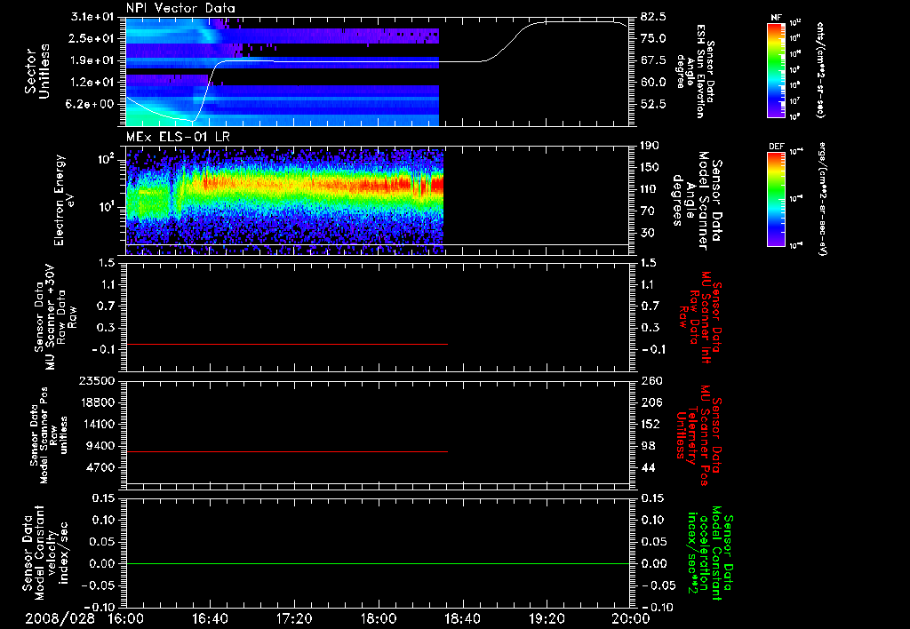Screen dimensions: 910x629
Task: Click the green line in velocity panel
Action: click(x=377, y=563)
